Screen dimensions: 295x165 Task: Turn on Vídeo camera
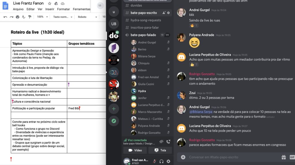pyautogui.click(x=135, y=150)
